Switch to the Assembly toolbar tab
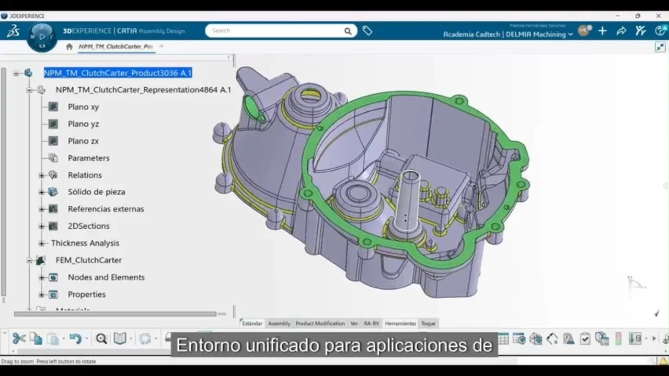Viewport: 669px width, 376px height. 279,324
